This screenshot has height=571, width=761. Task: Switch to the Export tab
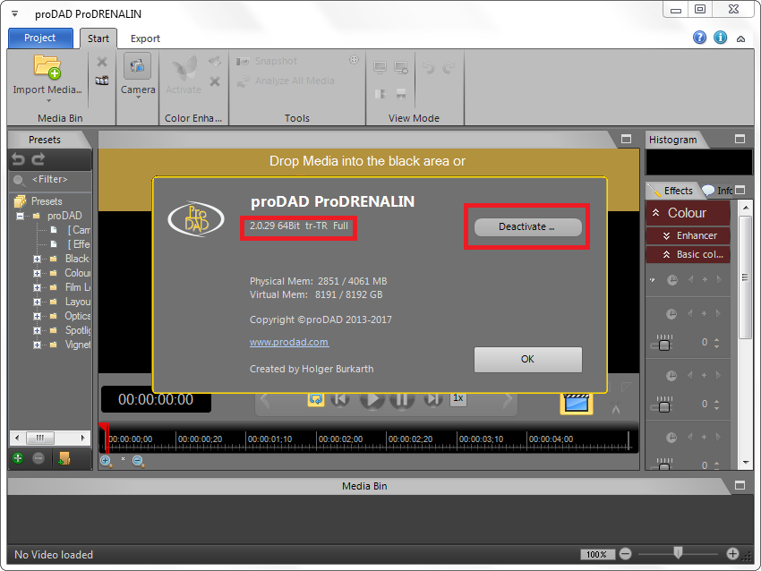coord(145,38)
